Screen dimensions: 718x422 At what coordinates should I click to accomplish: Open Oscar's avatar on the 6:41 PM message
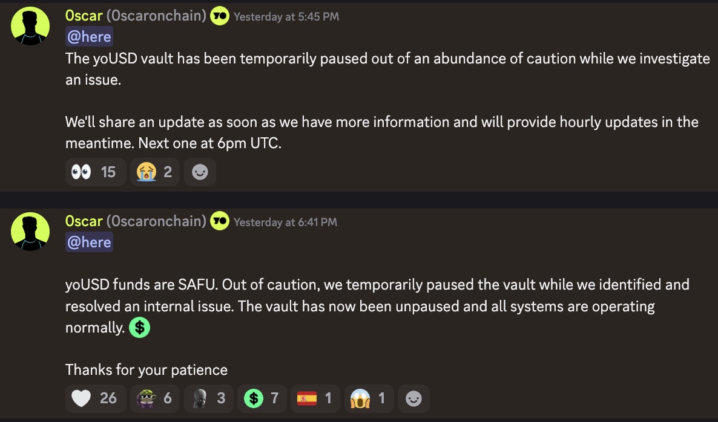click(x=30, y=232)
